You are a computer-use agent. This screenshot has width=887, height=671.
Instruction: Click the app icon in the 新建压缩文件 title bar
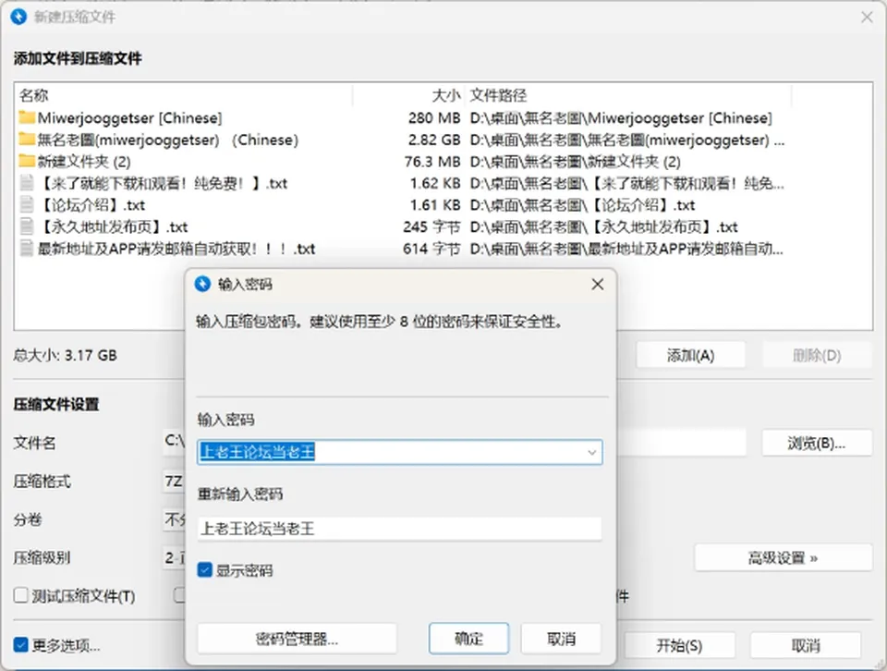pyautogui.click(x=18, y=17)
